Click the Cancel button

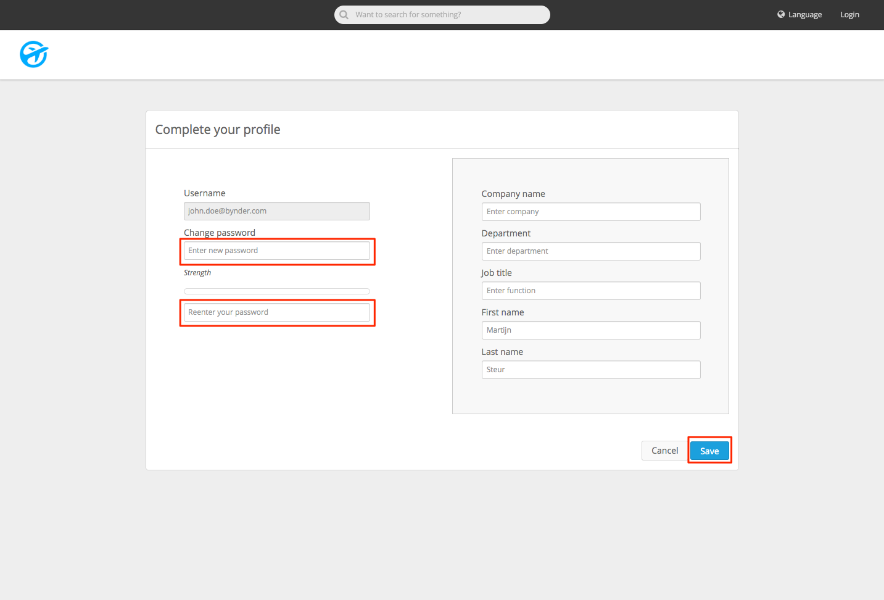point(665,451)
